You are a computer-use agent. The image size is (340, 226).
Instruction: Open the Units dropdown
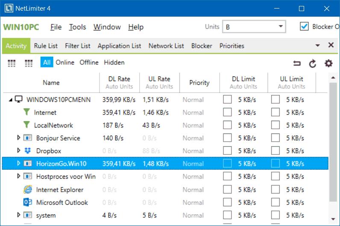click(x=254, y=26)
